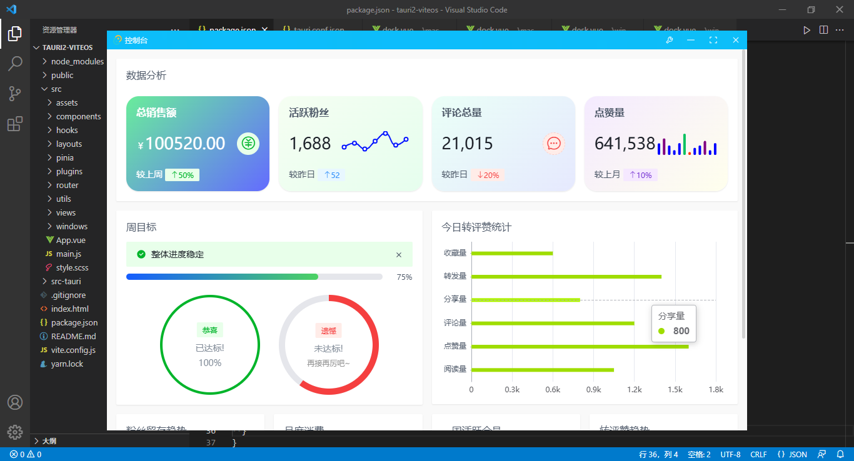Click the Accounts icon above the gear
Screen dimensions: 854x461
tap(15, 402)
